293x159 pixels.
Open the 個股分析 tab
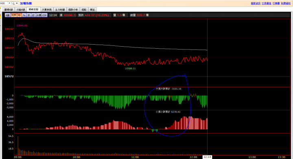(x=73, y=10)
